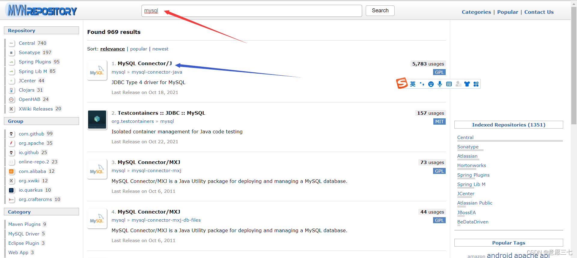
Task: Click the org.apache feather icon
Action: 11,143
